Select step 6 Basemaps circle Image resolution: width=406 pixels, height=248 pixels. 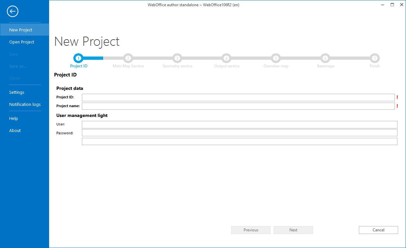325,58
